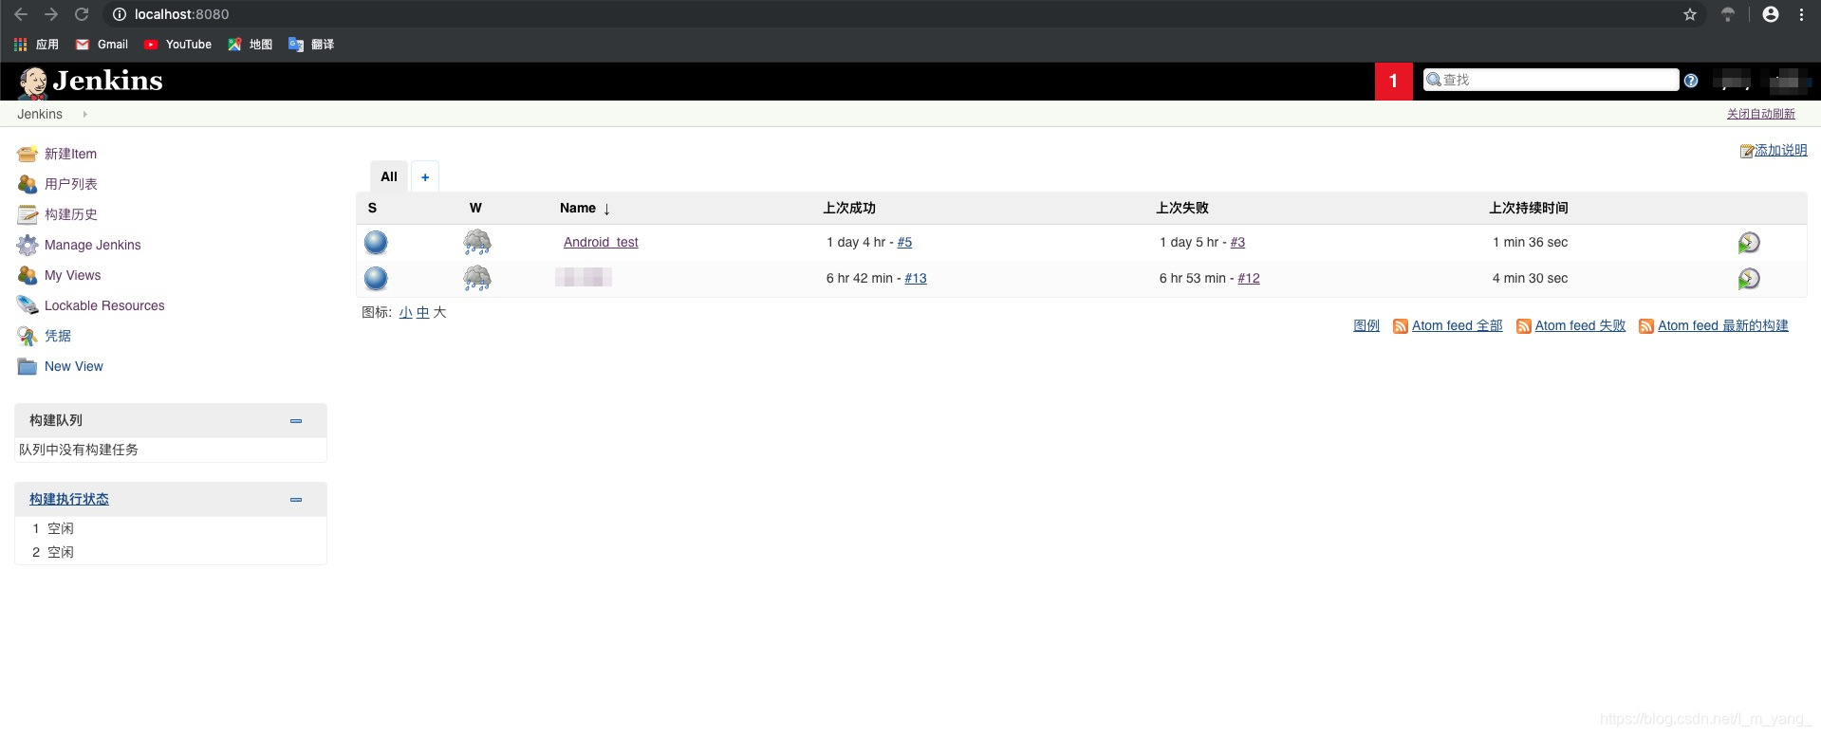Click the New View folder icon
This screenshot has width=1821, height=736.
pyautogui.click(x=28, y=366)
